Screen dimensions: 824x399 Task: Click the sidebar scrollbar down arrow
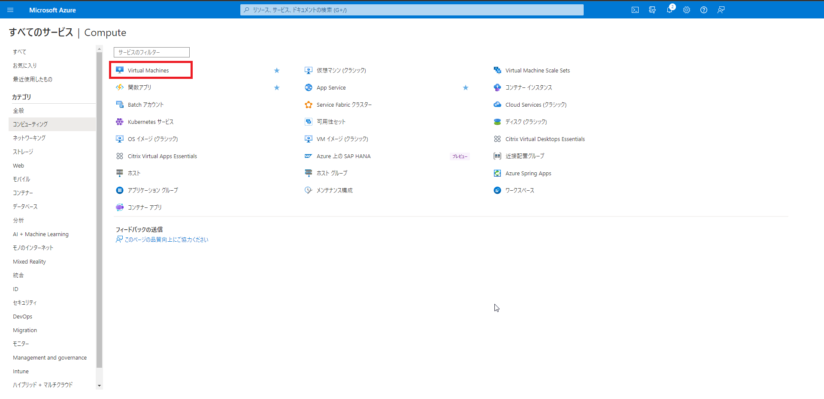tap(100, 386)
